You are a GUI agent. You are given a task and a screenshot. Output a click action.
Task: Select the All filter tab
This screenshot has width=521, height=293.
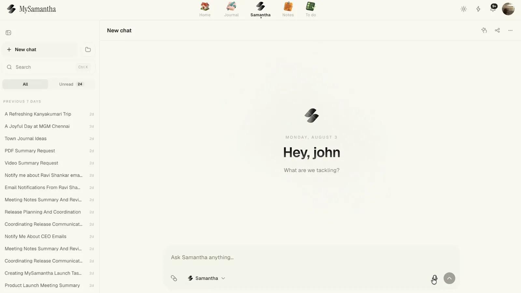(25, 84)
